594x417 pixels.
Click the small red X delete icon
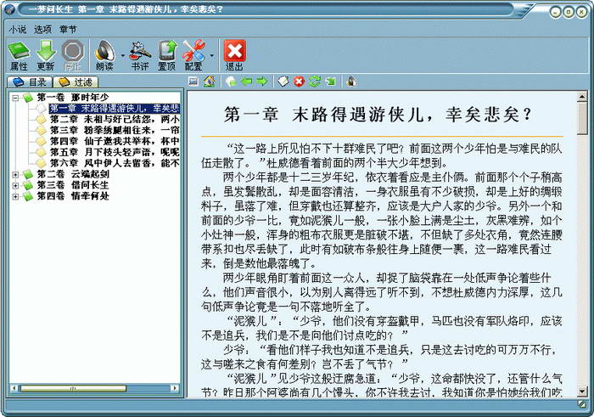(300, 82)
